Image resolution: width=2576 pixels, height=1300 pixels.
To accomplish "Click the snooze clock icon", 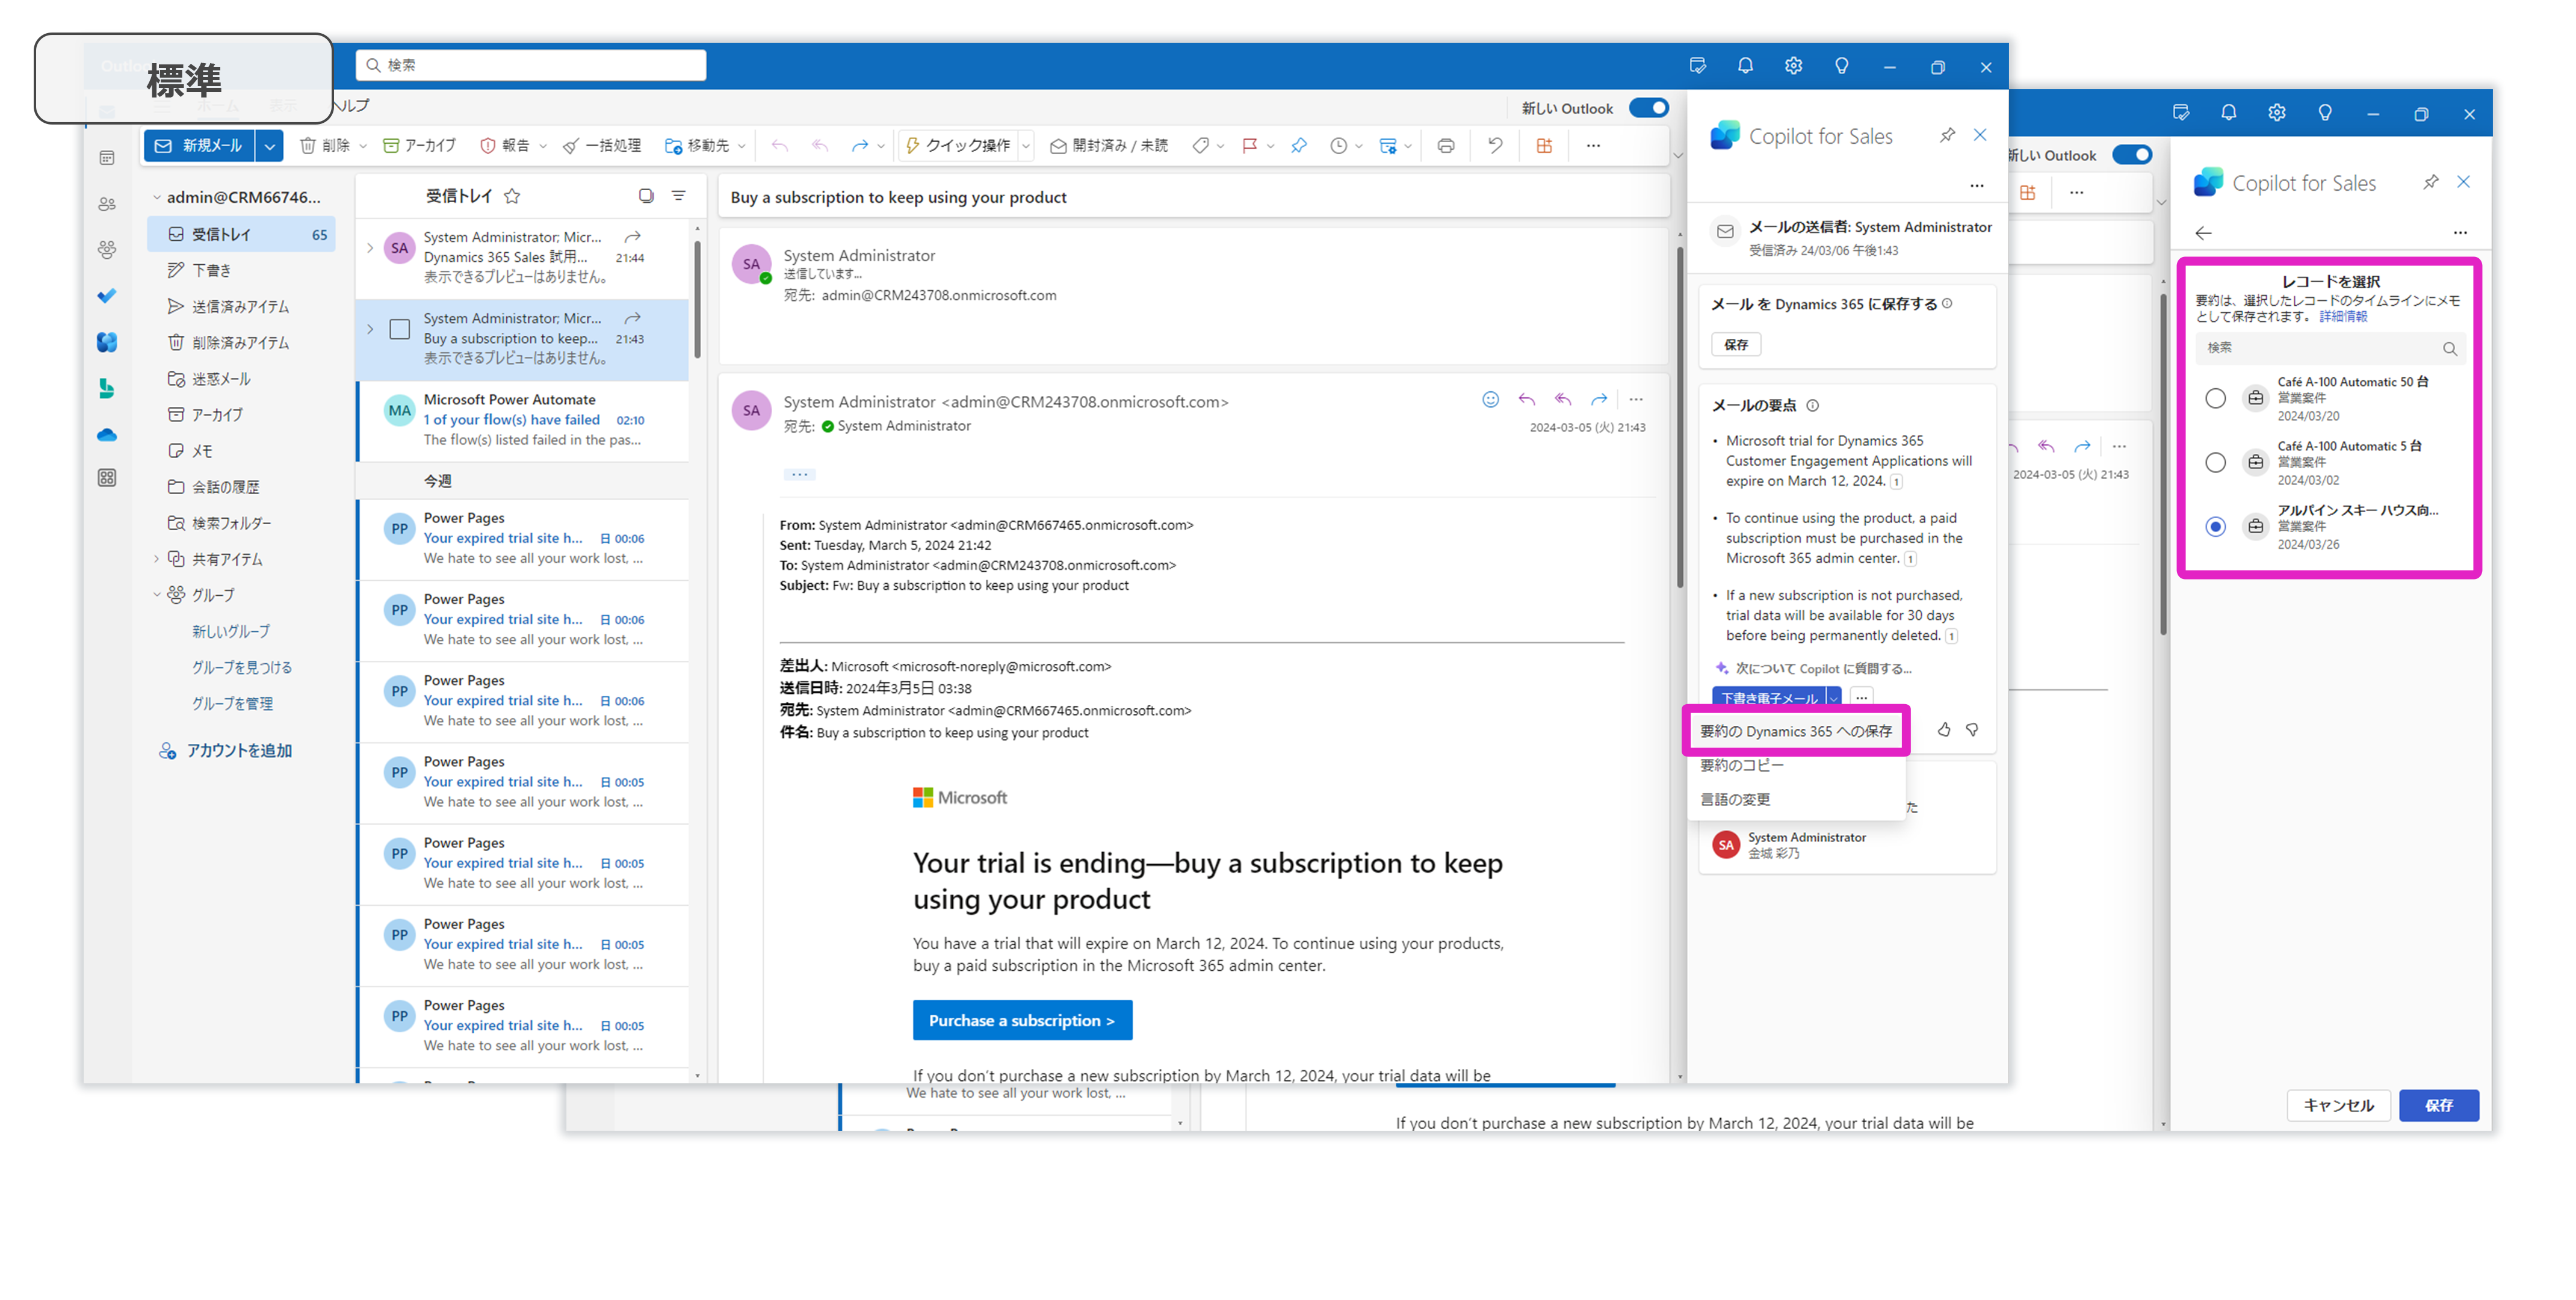I will click(1338, 146).
